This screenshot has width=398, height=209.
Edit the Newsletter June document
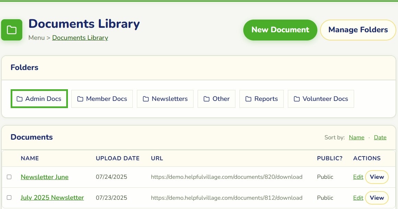pos(358,177)
